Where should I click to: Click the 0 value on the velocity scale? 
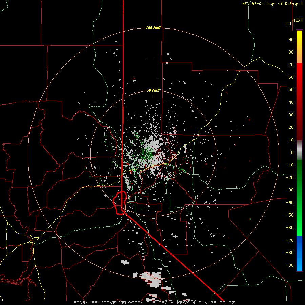[292, 152]
